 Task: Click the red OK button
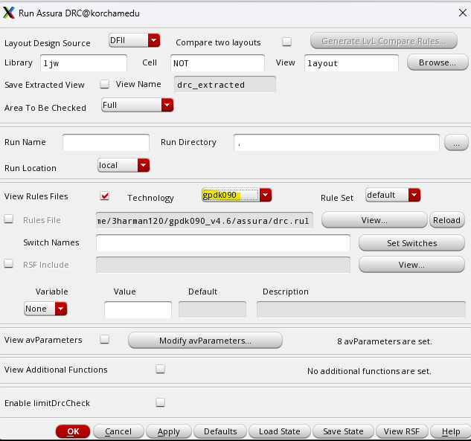73,431
